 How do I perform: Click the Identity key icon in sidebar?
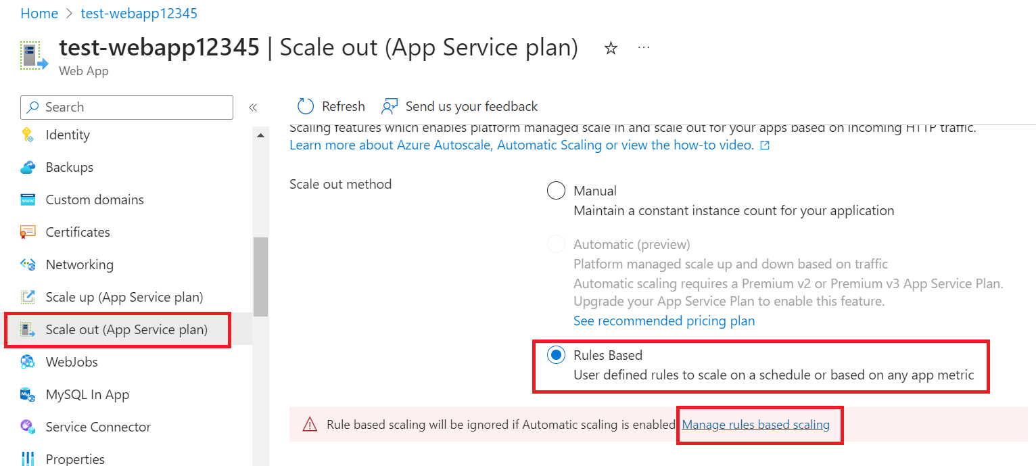click(x=28, y=135)
